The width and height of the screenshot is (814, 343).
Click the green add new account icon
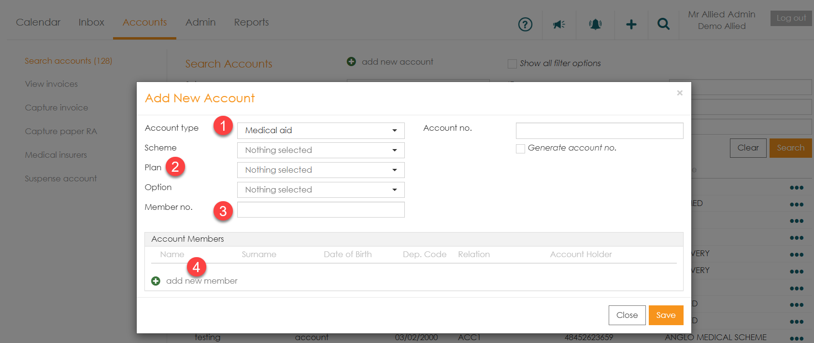coord(351,62)
